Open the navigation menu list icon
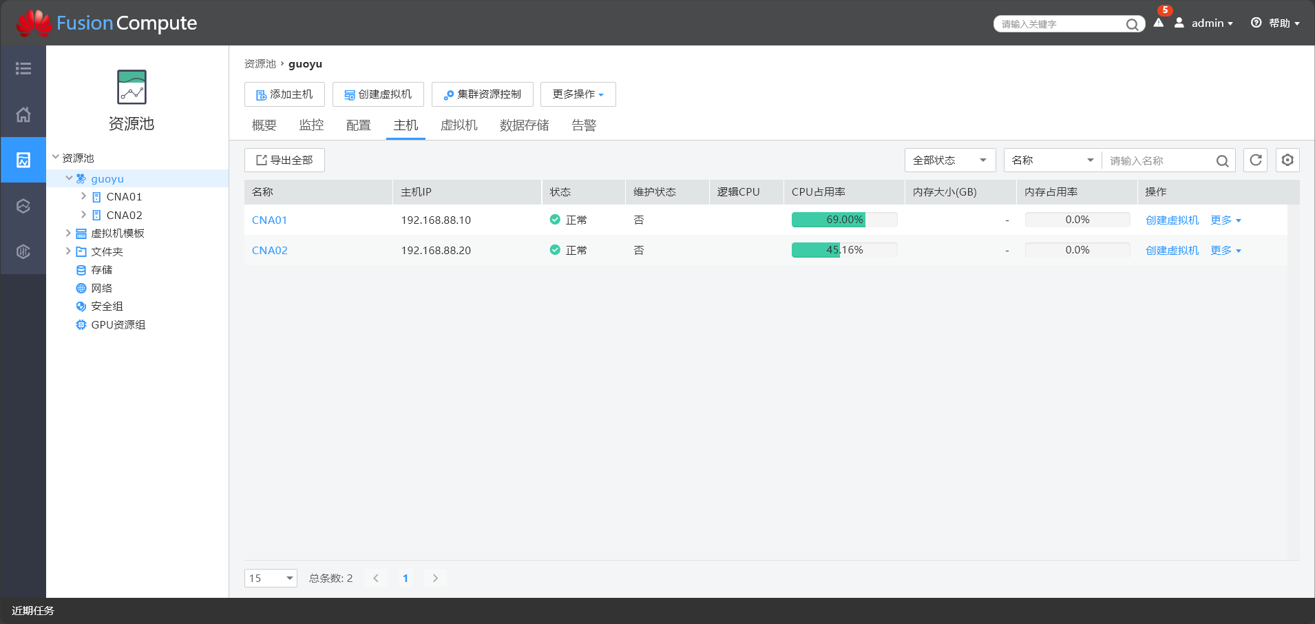1315x624 pixels. 23,68
